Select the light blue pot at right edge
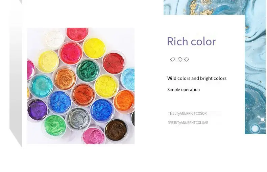Viewport: 267px width, 172px height. pos(128,79)
